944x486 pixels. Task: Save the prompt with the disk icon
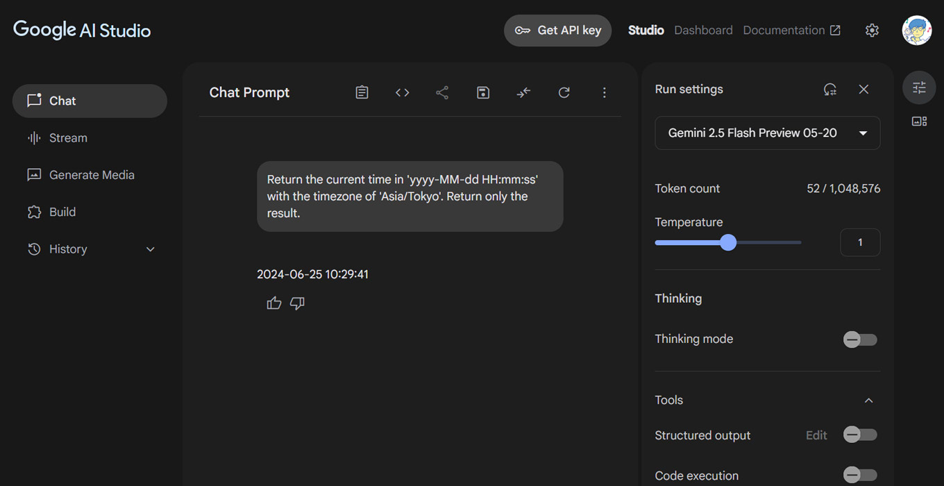tap(483, 92)
